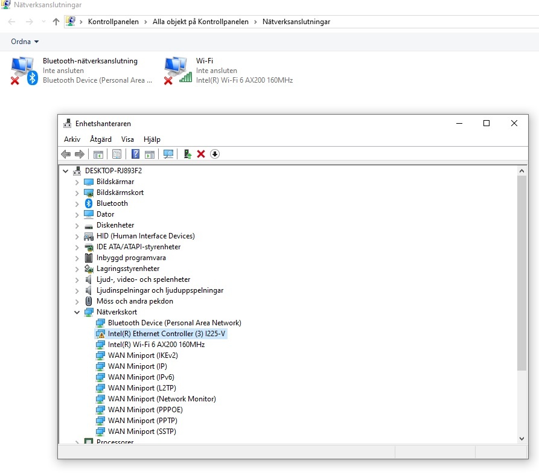The height and width of the screenshot is (475, 539).
Task: Click Nätverksanslutningar breadcrumb segment
Action: pos(296,22)
